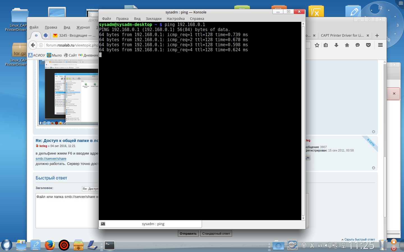Viewport: 404px width, 252px height.
Task: Open the Мыло bookmark
Action: [x=54, y=55]
